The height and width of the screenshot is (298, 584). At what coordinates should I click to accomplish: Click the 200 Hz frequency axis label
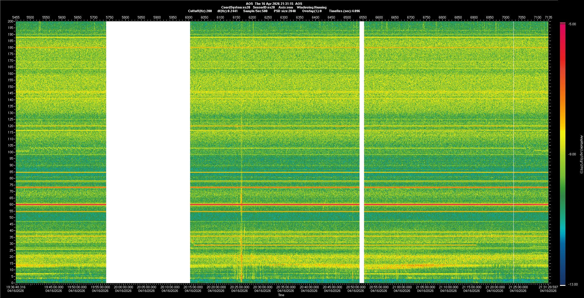click(10, 21)
